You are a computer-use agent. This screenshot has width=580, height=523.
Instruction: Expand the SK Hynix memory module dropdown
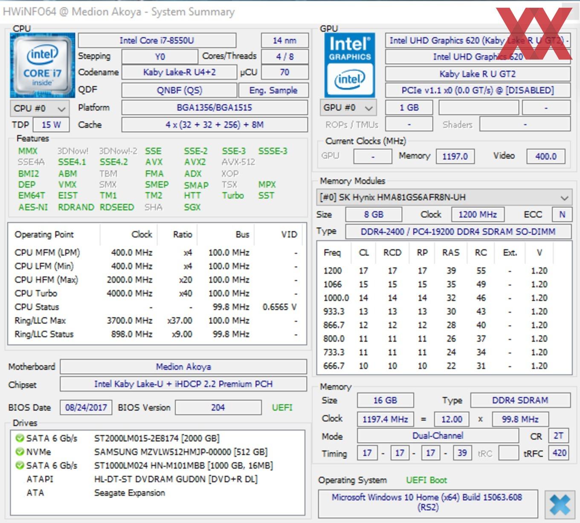[x=444, y=198]
